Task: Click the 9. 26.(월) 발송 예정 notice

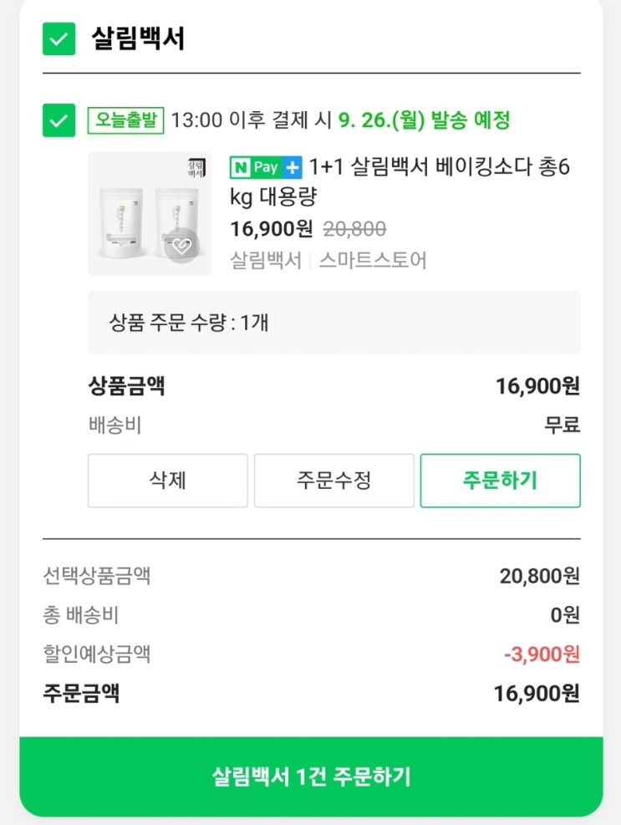Action: (424, 120)
